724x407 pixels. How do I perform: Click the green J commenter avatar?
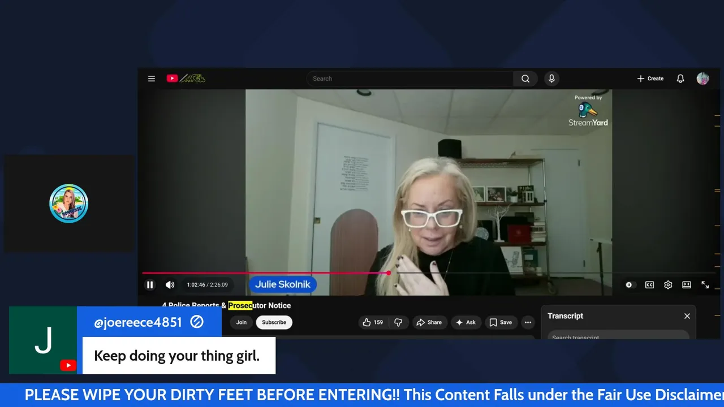(43, 340)
